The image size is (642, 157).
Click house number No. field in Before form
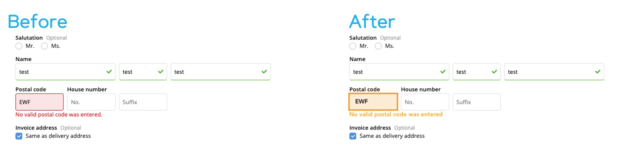(x=91, y=102)
